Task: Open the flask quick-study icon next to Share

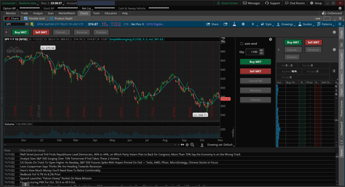Action: [x=234, y=24]
